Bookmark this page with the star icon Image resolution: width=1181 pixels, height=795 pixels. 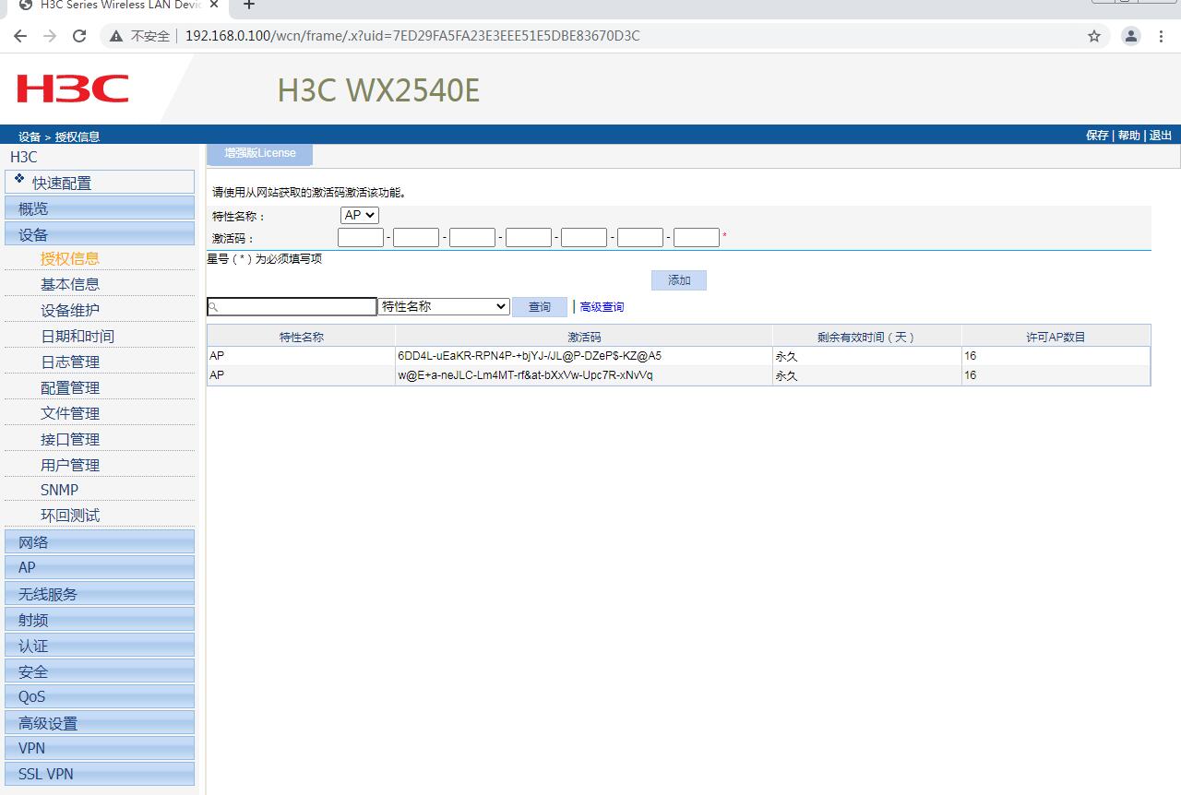(x=1094, y=36)
